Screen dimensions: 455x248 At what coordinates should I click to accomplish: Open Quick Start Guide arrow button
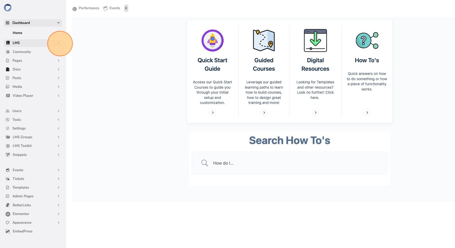pos(212,113)
